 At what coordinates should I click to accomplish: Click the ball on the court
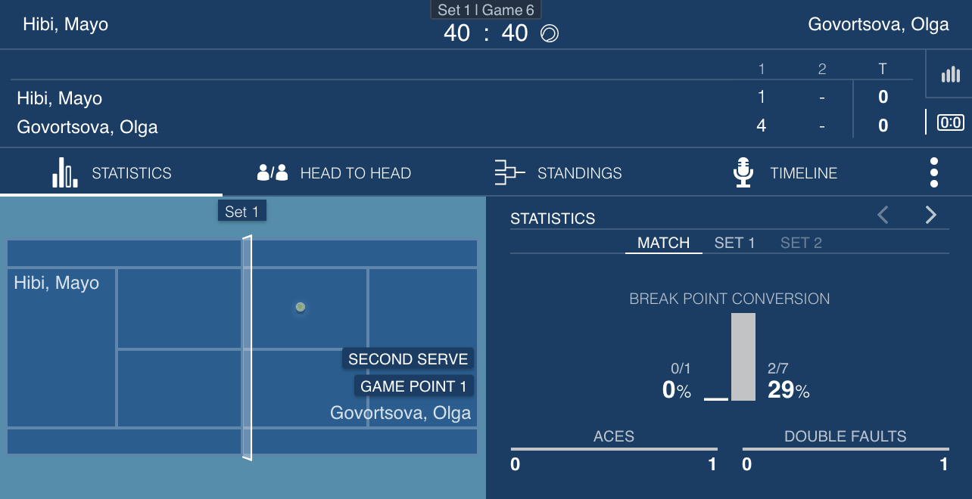[x=301, y=307]
